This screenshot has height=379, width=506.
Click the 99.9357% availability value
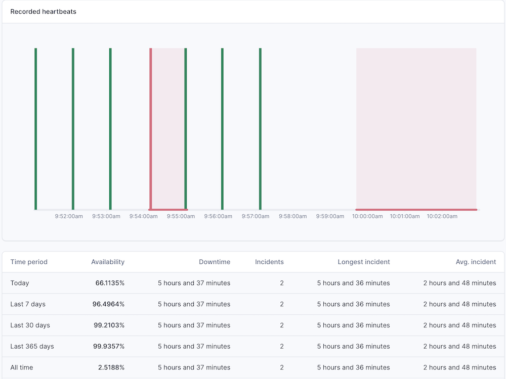pos(109,347)
